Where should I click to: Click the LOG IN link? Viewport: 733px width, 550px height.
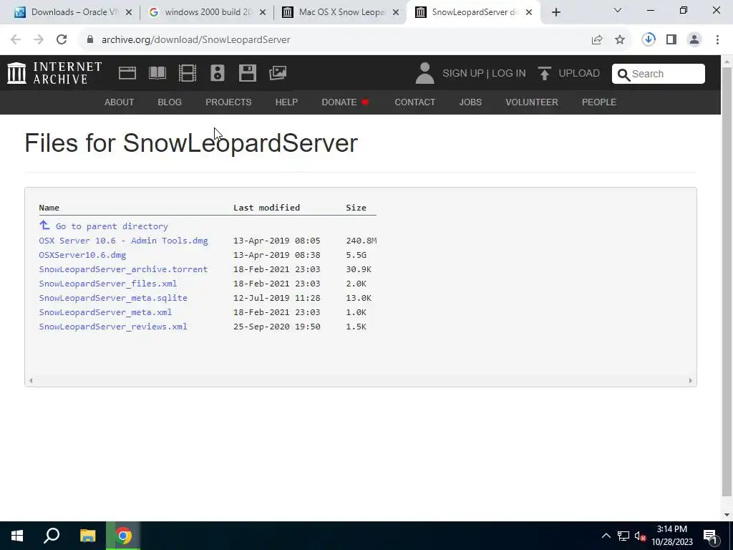pos(509,74)
